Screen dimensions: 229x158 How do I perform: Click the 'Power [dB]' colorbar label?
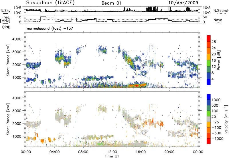218,60
